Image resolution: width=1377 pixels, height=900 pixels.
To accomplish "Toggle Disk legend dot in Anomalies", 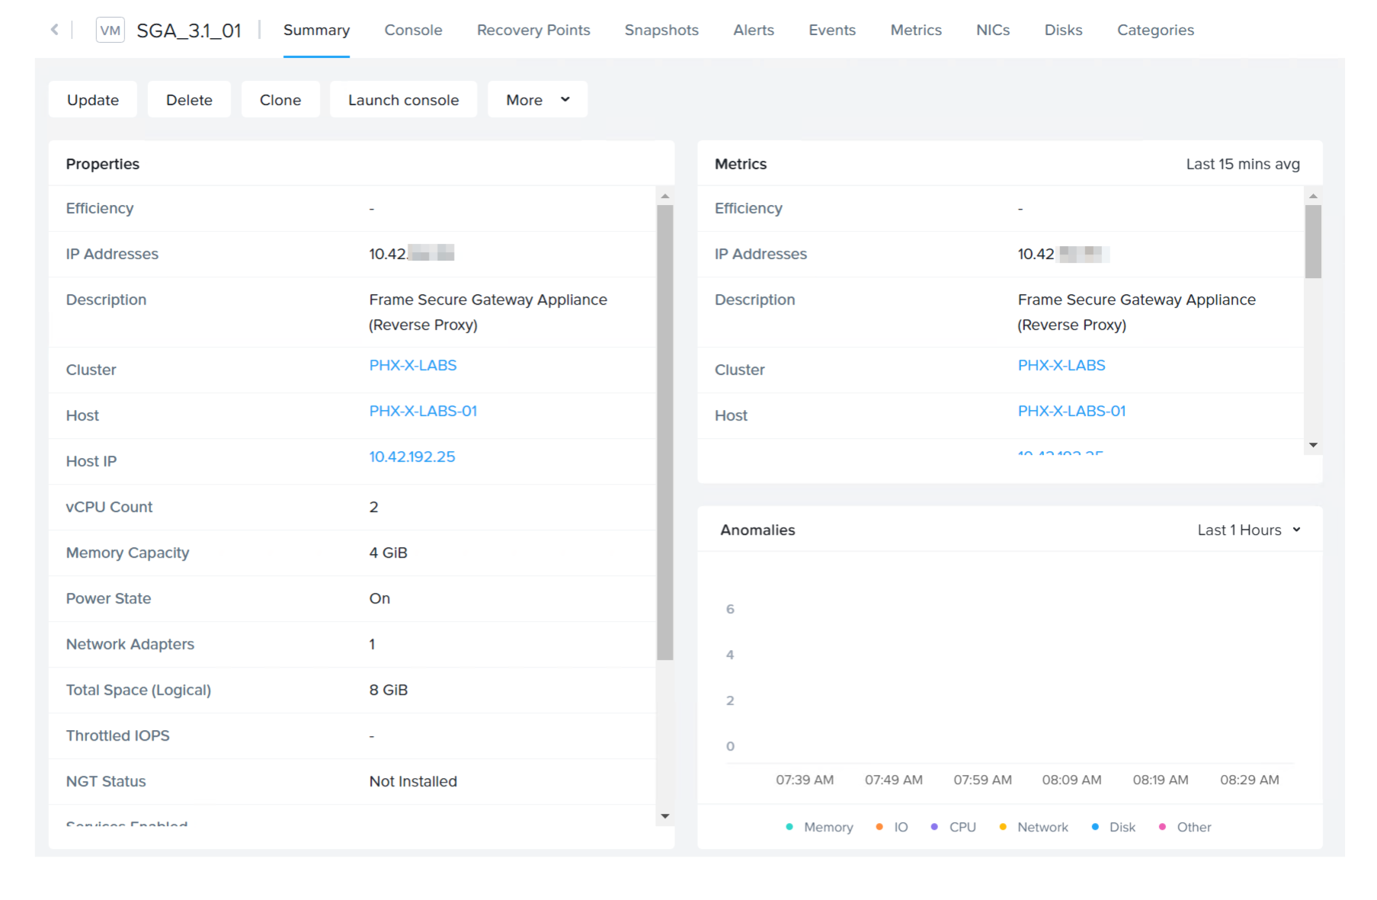I will 1095,827.
